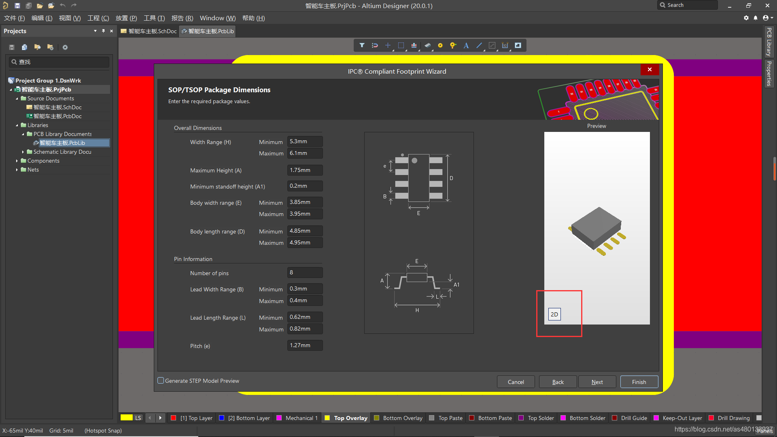Enable Generate STEP Model Preview checkbox
The height and width of the screenshot is (437, 777).
pyautogui.click(x=161, y=380)
